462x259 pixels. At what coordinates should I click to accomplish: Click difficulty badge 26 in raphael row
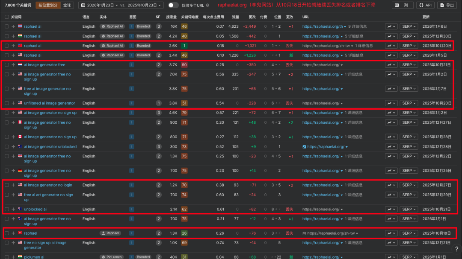[x=184, y=233]
